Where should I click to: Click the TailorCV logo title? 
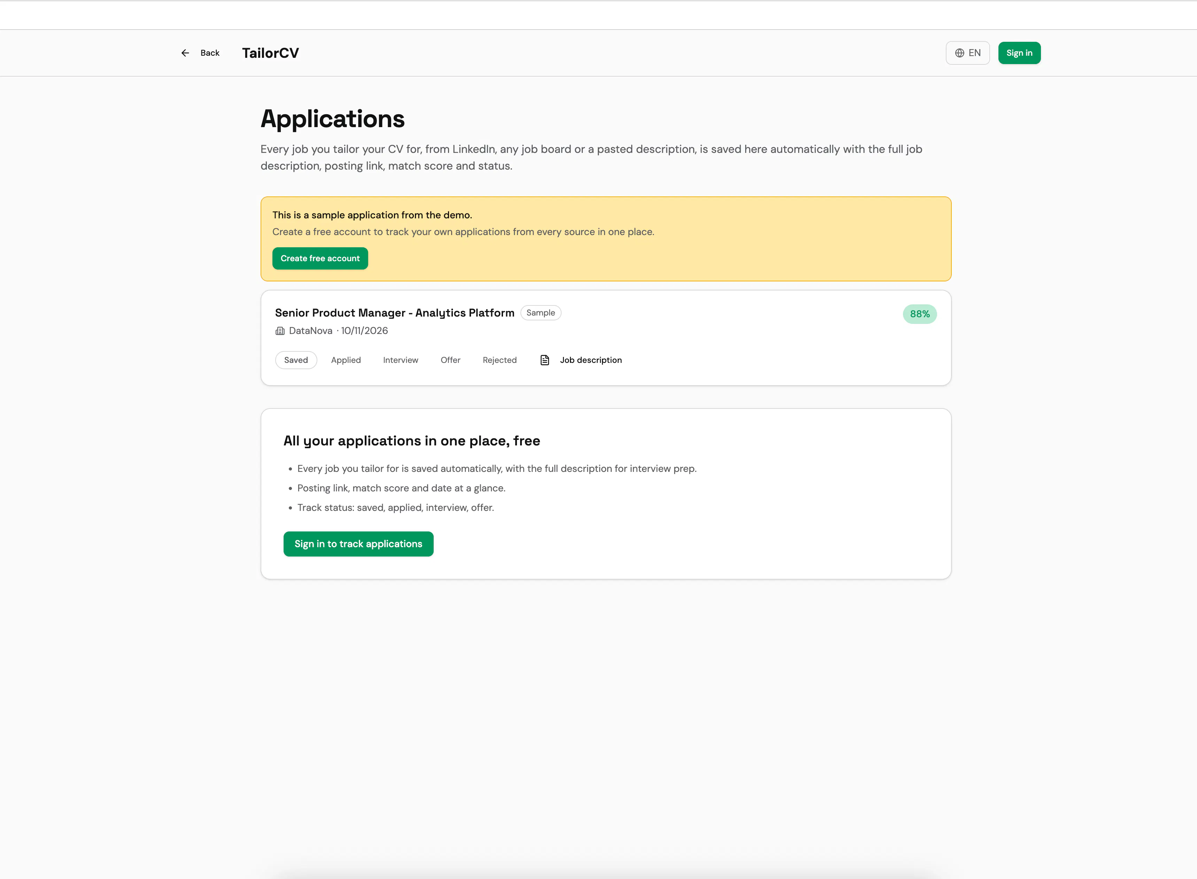(x=270, y=53)
